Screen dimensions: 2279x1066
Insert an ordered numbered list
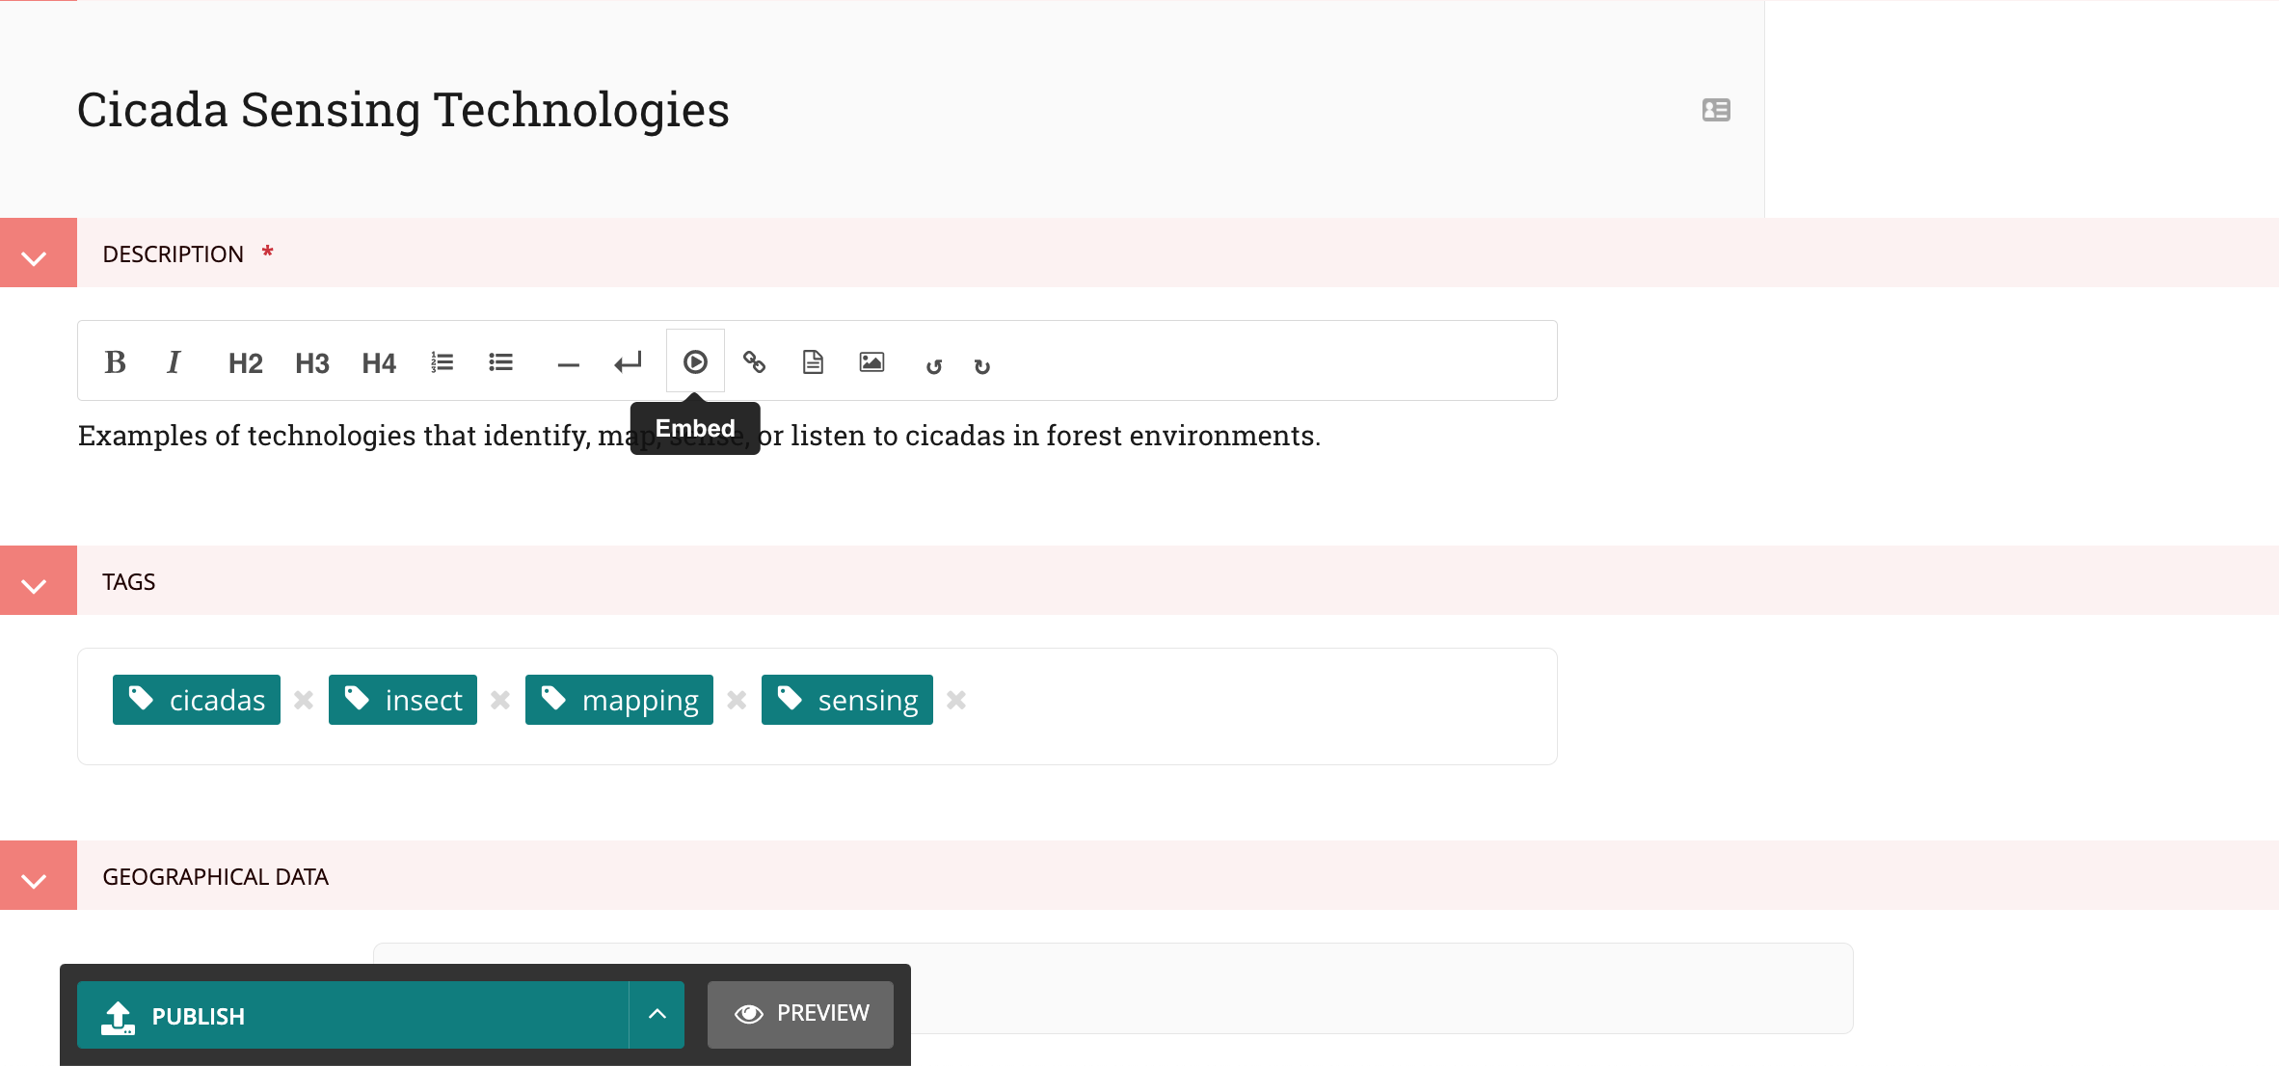(x=442, y=362)
